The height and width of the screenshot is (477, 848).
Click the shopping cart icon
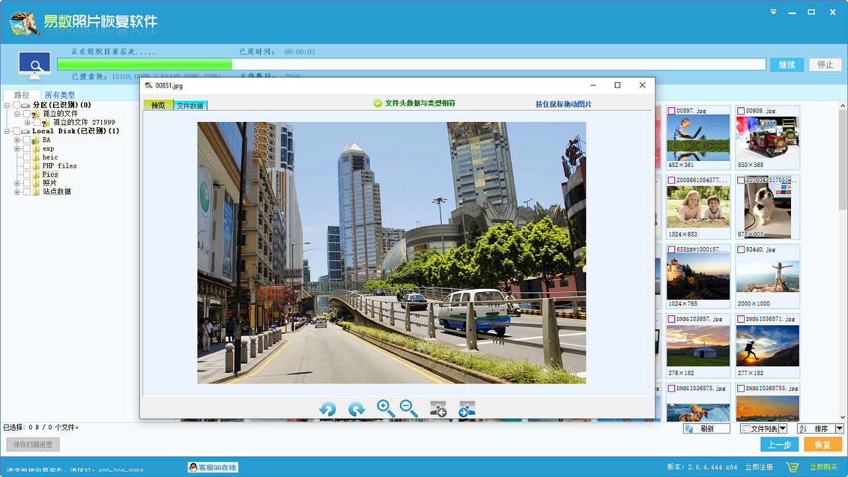point(792,467)
